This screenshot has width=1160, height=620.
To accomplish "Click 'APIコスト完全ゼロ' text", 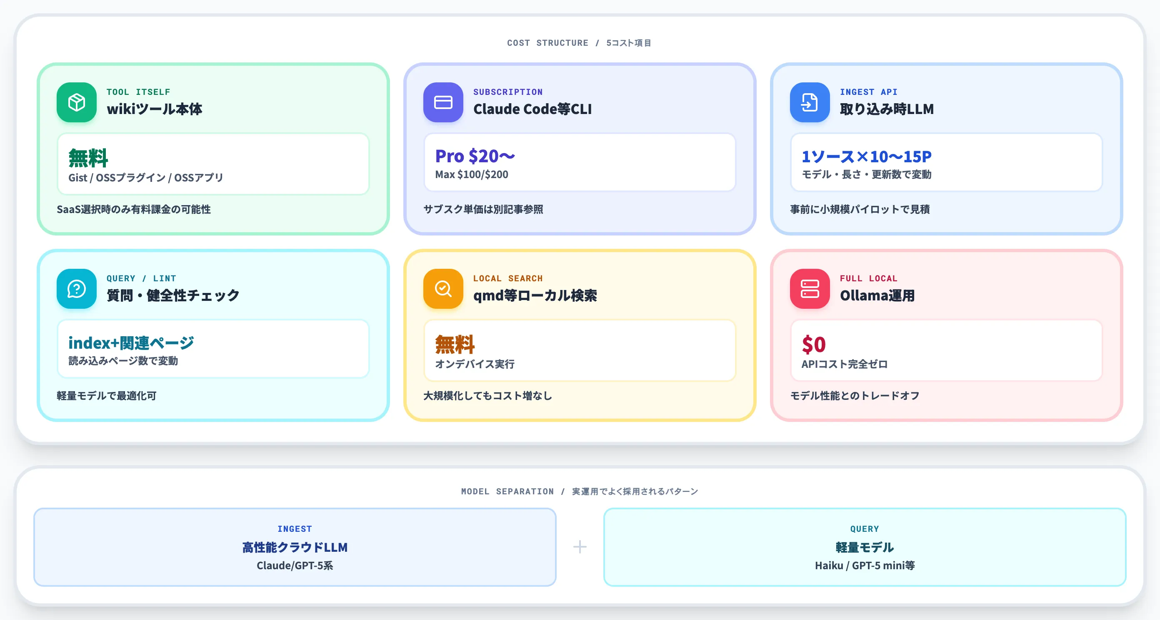I will pos(844,364).
